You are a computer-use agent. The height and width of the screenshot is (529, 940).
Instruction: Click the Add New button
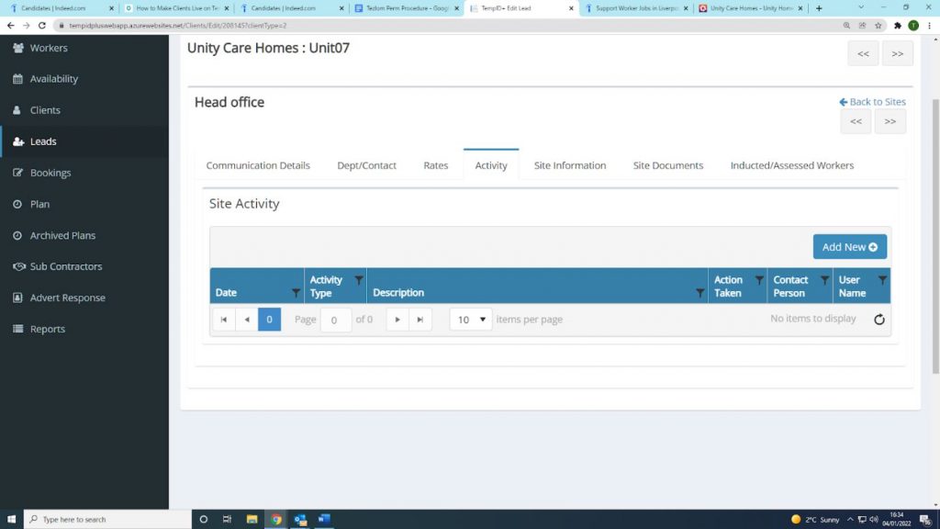pyautogui.click(x=849, y=247)
